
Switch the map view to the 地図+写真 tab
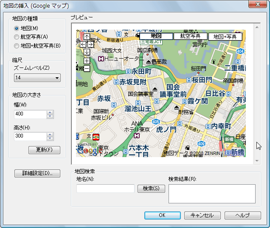pyautogui.click(x=225, y=37)
